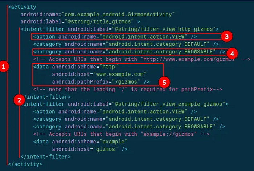This screenshot has height=171, width=254.
Task: Click the red circle numbered 1
Action: (x=4, y=67)
